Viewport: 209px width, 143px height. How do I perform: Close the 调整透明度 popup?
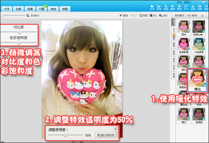[x=115, y=128]
